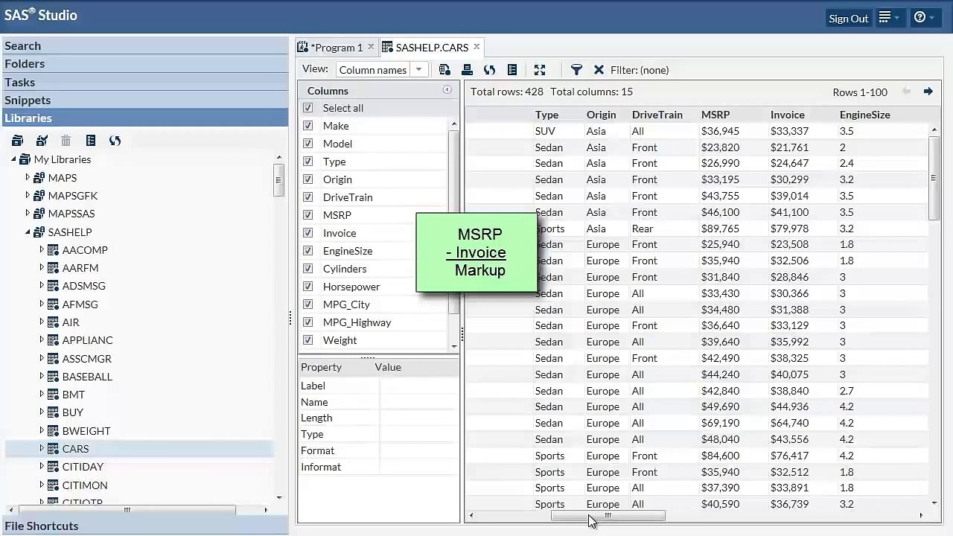953x536 pixels.
Task: Click the table's horizontal scrollbar thumb
Action: [x=608, y=516]
